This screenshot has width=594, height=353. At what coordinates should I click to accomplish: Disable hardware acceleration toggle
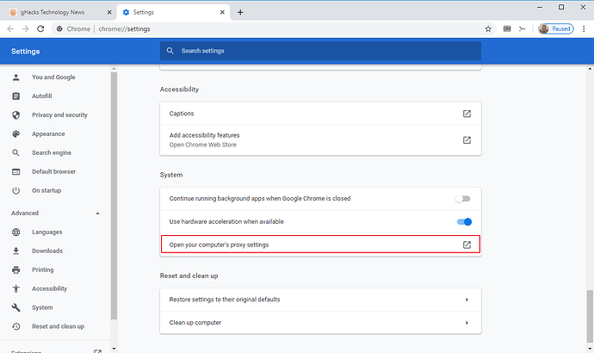point(464,221)
